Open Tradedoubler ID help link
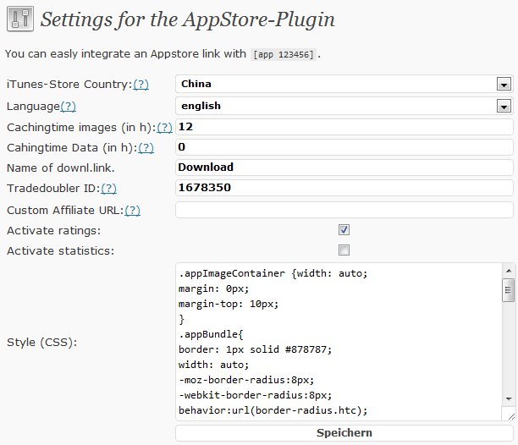The width and height of the screenshot is (518, 445). [108, 189]
